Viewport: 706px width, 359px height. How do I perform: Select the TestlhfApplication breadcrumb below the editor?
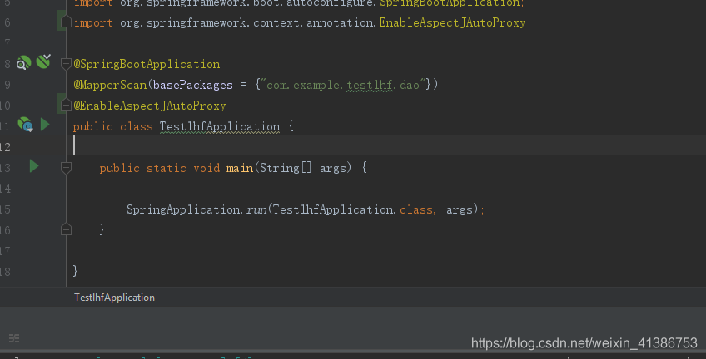point(114,298)
